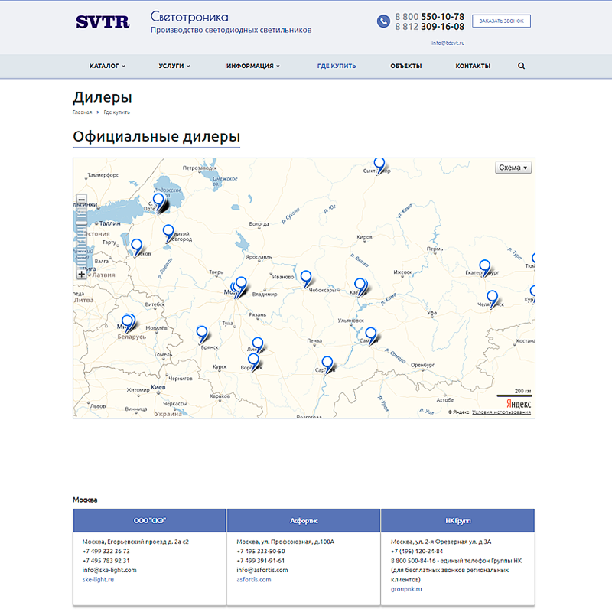This screenshot has height=612, width=612.
Task: Select the Chelyabinsk map marker
Action: pyautogui.click(x=493, y=299)
